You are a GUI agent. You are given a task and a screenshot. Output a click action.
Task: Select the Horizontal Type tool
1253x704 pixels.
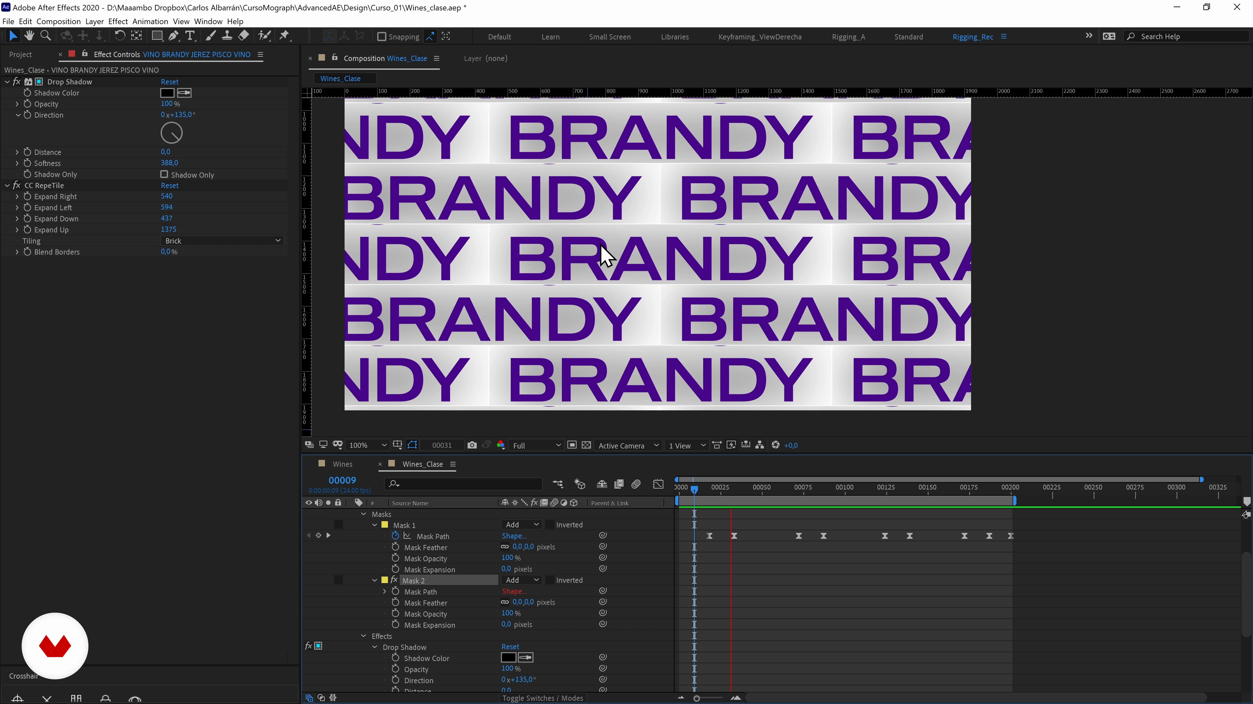click(x=190, y=36)
